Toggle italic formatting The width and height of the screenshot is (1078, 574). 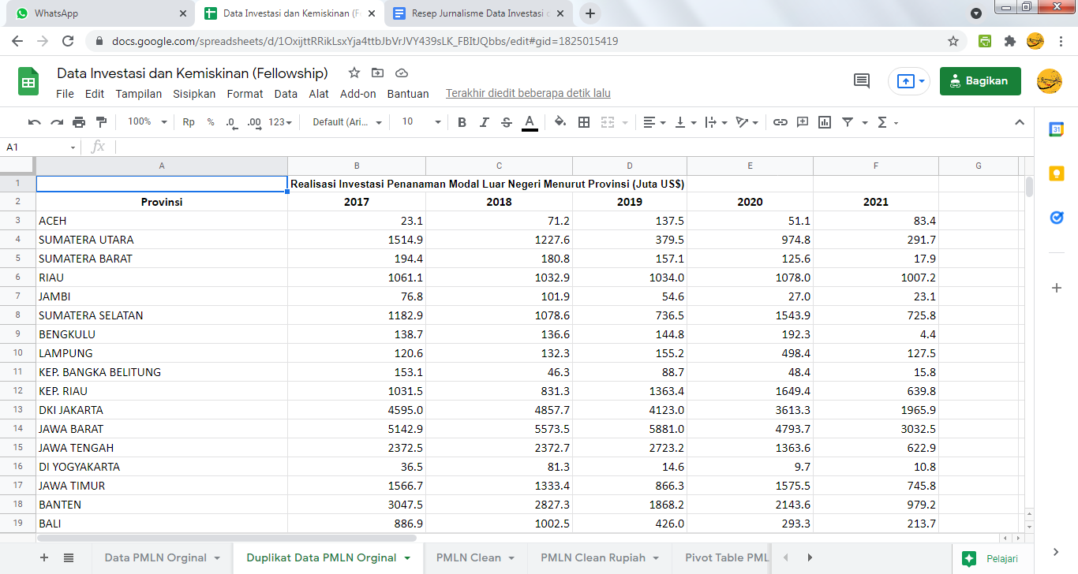tap(485, 122)
